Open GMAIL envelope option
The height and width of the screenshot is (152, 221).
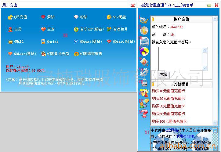(x=16, y=42)
